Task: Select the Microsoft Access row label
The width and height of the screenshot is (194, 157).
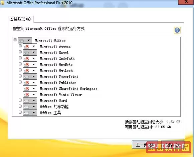Action: coord(55,46)
